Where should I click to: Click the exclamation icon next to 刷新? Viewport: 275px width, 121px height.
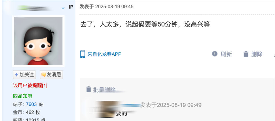[x=215, y=54]
